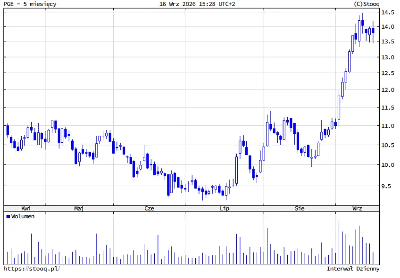
Task: Click the 11.5 price axis value
Action: tap(388, 108)
